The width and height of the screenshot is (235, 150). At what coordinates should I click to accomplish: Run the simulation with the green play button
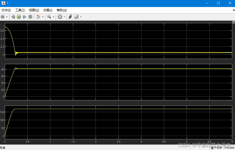pyautogui.click(x=19, y=17)
